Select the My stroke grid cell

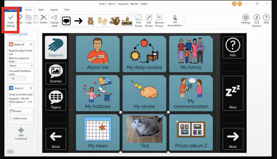144,93
